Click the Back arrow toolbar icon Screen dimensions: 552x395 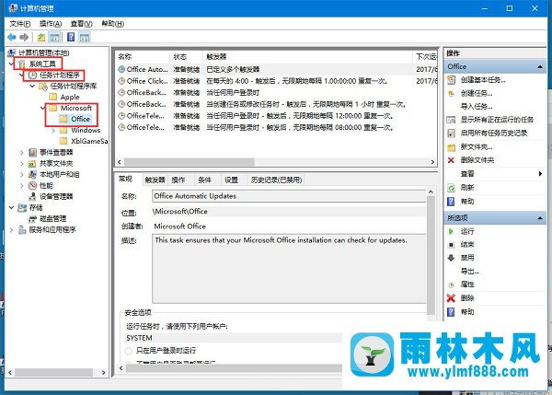pos(12,37)
